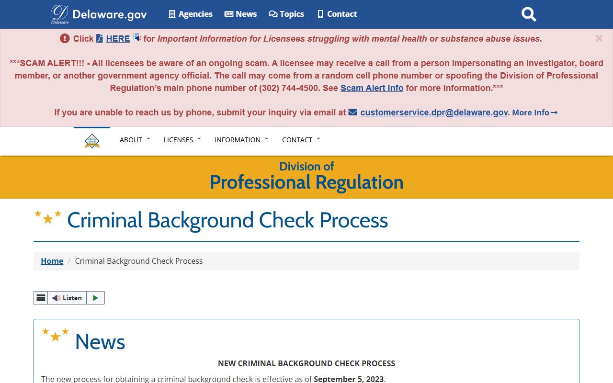
Task: Open the Contact link in top bar
Action: [x=337, y=14]
